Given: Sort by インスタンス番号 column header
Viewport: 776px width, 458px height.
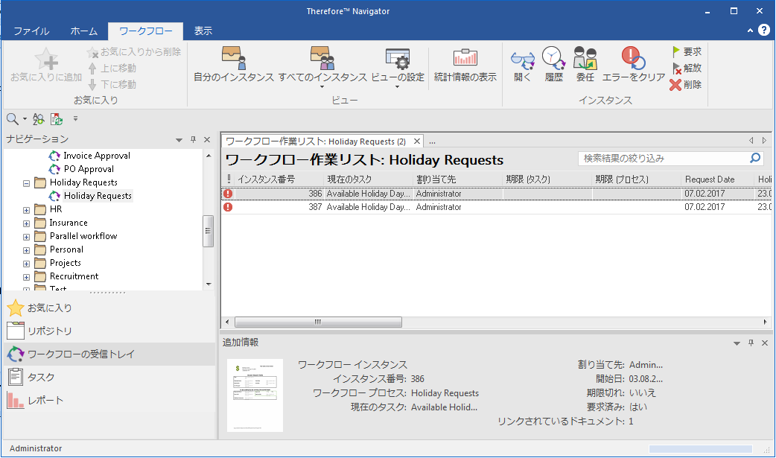Looking at the screenshot, I should click(279, 179).
